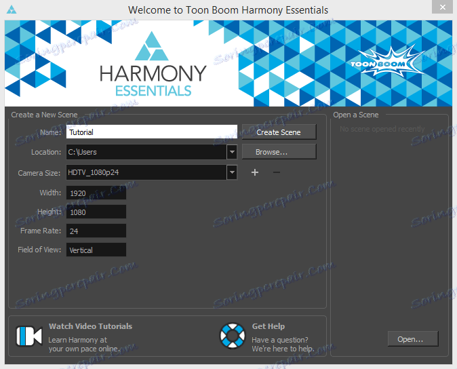Click the 'Frame Rate:' label
This screenshot has width=457, height=369.
(41, 231)
